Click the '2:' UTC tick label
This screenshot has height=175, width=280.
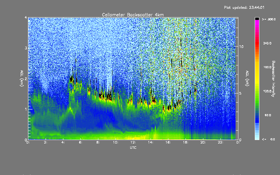tap(46, 142)
